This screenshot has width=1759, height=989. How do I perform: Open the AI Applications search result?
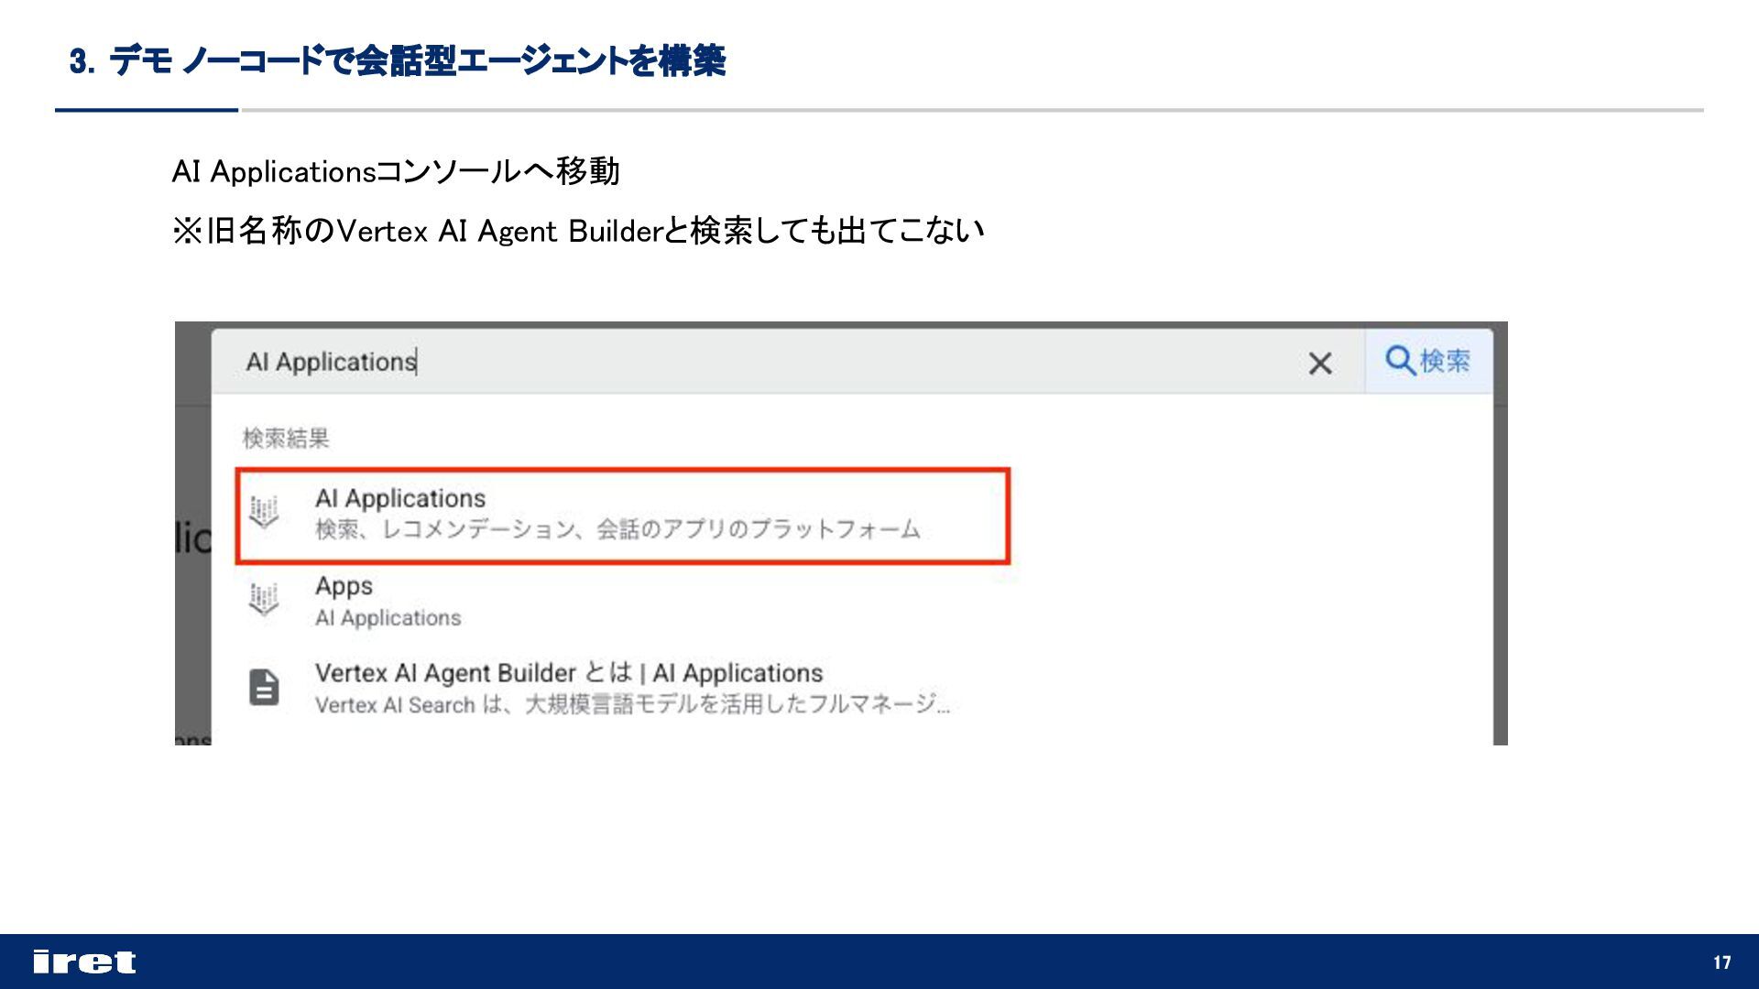(623, 516)
